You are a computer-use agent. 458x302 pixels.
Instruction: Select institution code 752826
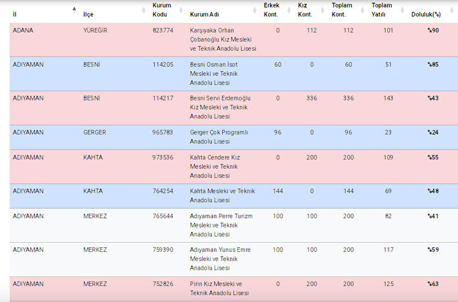click(x=163, y=284)
